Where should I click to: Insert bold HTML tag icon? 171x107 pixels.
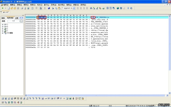[x=6, y=98]
